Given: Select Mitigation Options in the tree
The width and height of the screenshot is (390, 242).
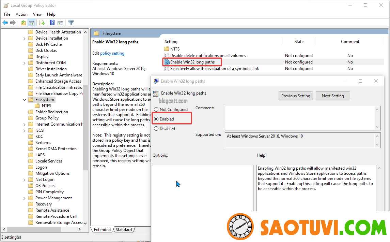Looking at the screenshot, I should 52,173.
